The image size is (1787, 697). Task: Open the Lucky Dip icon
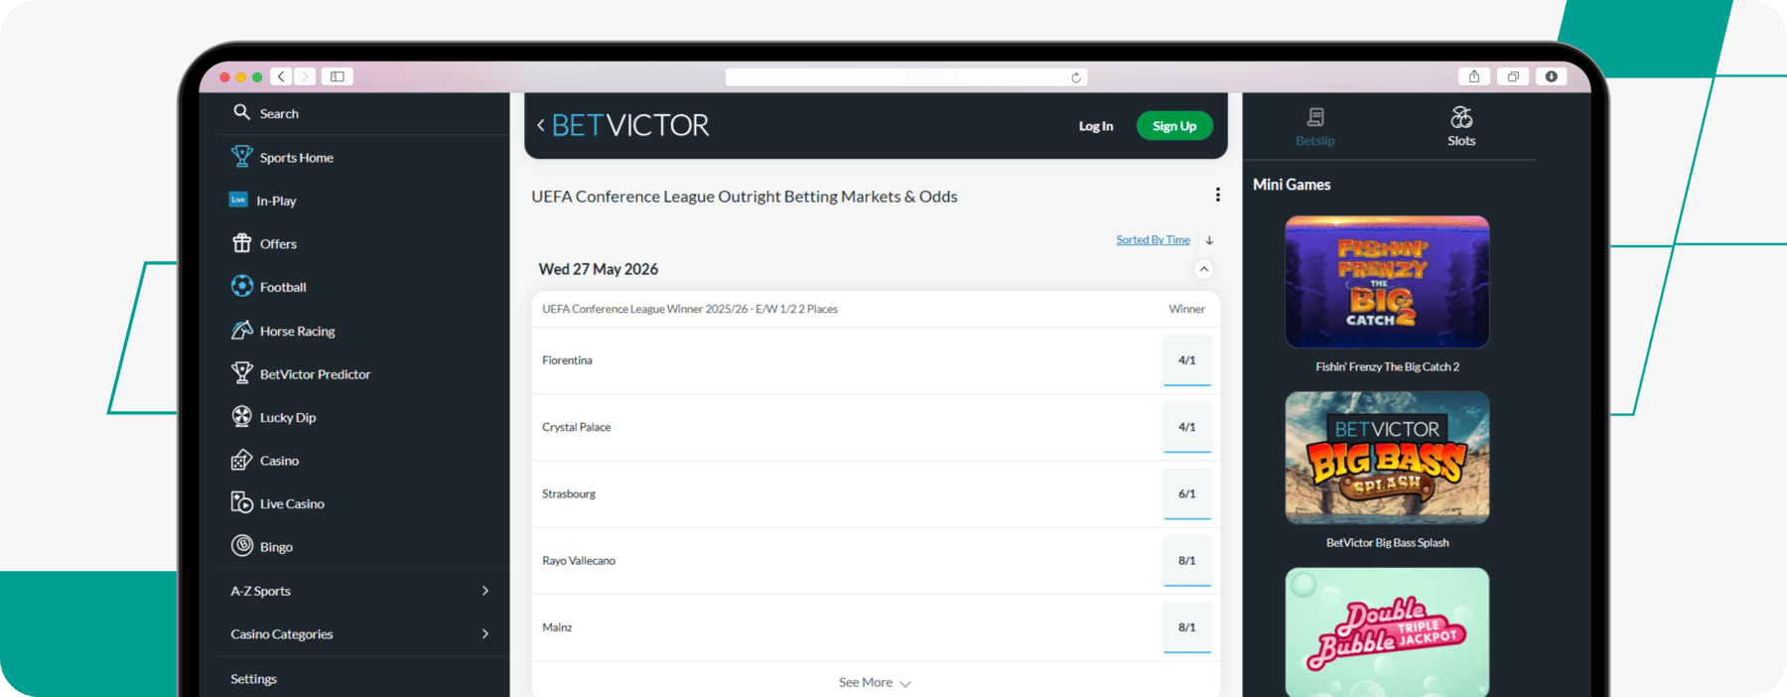coord(241,416)
